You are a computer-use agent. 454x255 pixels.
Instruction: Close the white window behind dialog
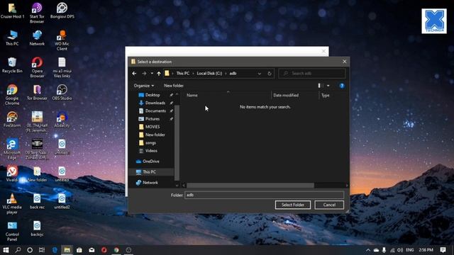click(323, 52)
